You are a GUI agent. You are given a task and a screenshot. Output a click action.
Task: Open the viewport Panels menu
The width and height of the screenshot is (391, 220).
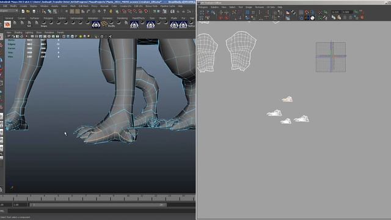click(x=60, y=32)
